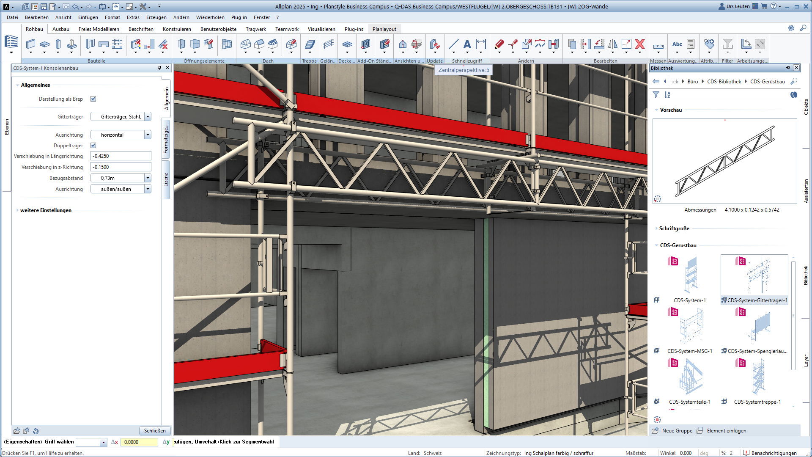
Task: Toggle the 'Darstellung als Brep' checkbox
Action: [x=93, y=99]
